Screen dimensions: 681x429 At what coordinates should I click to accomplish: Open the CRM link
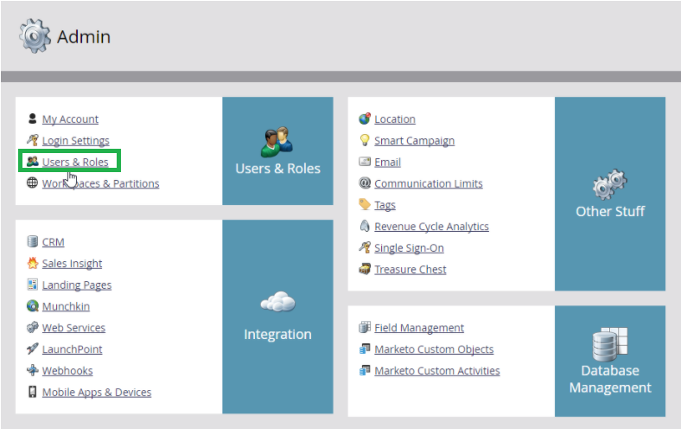click(x=53, y=241)
